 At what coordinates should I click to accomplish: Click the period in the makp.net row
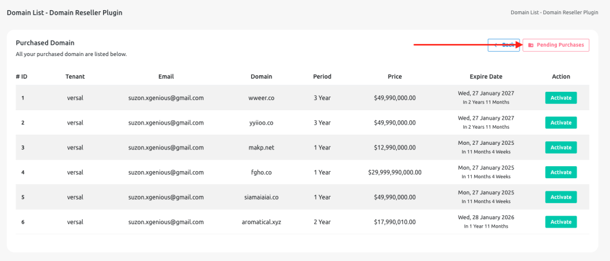[x=322, y=147]
